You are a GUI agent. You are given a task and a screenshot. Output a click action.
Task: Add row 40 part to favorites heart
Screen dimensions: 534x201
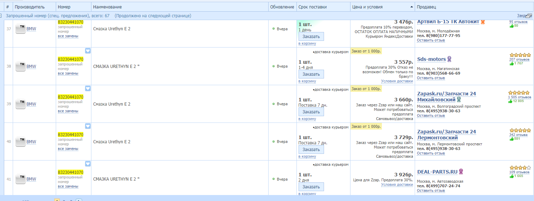click(x=88, y=126)
